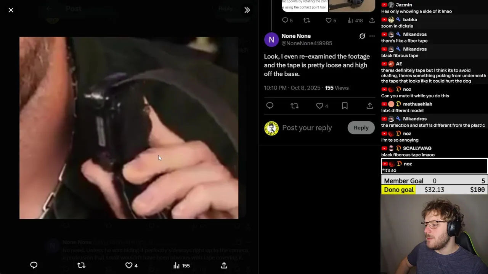Viewport: 488px width, 274px height.
Task: Collapse the sidebar with the double-chevron icon
Action: tap(247, 10)
